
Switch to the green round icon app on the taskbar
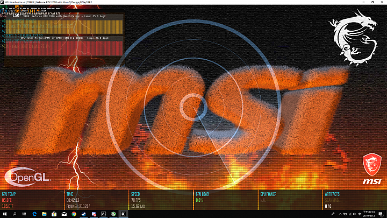point(113,214)
